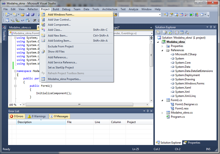Select Add Windows Form menu entry
Viewport: 220px width, 154px height.
pos(61,14)
